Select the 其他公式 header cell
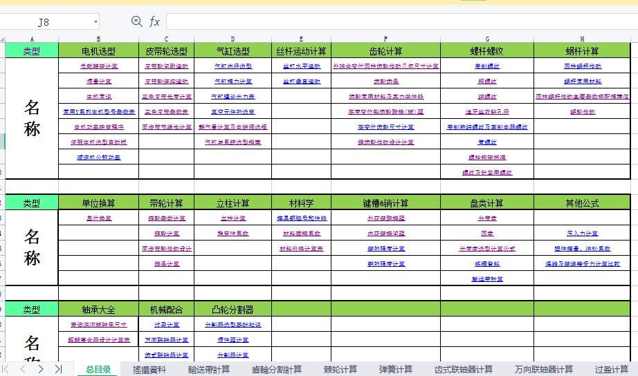 (x=582, y=203)
